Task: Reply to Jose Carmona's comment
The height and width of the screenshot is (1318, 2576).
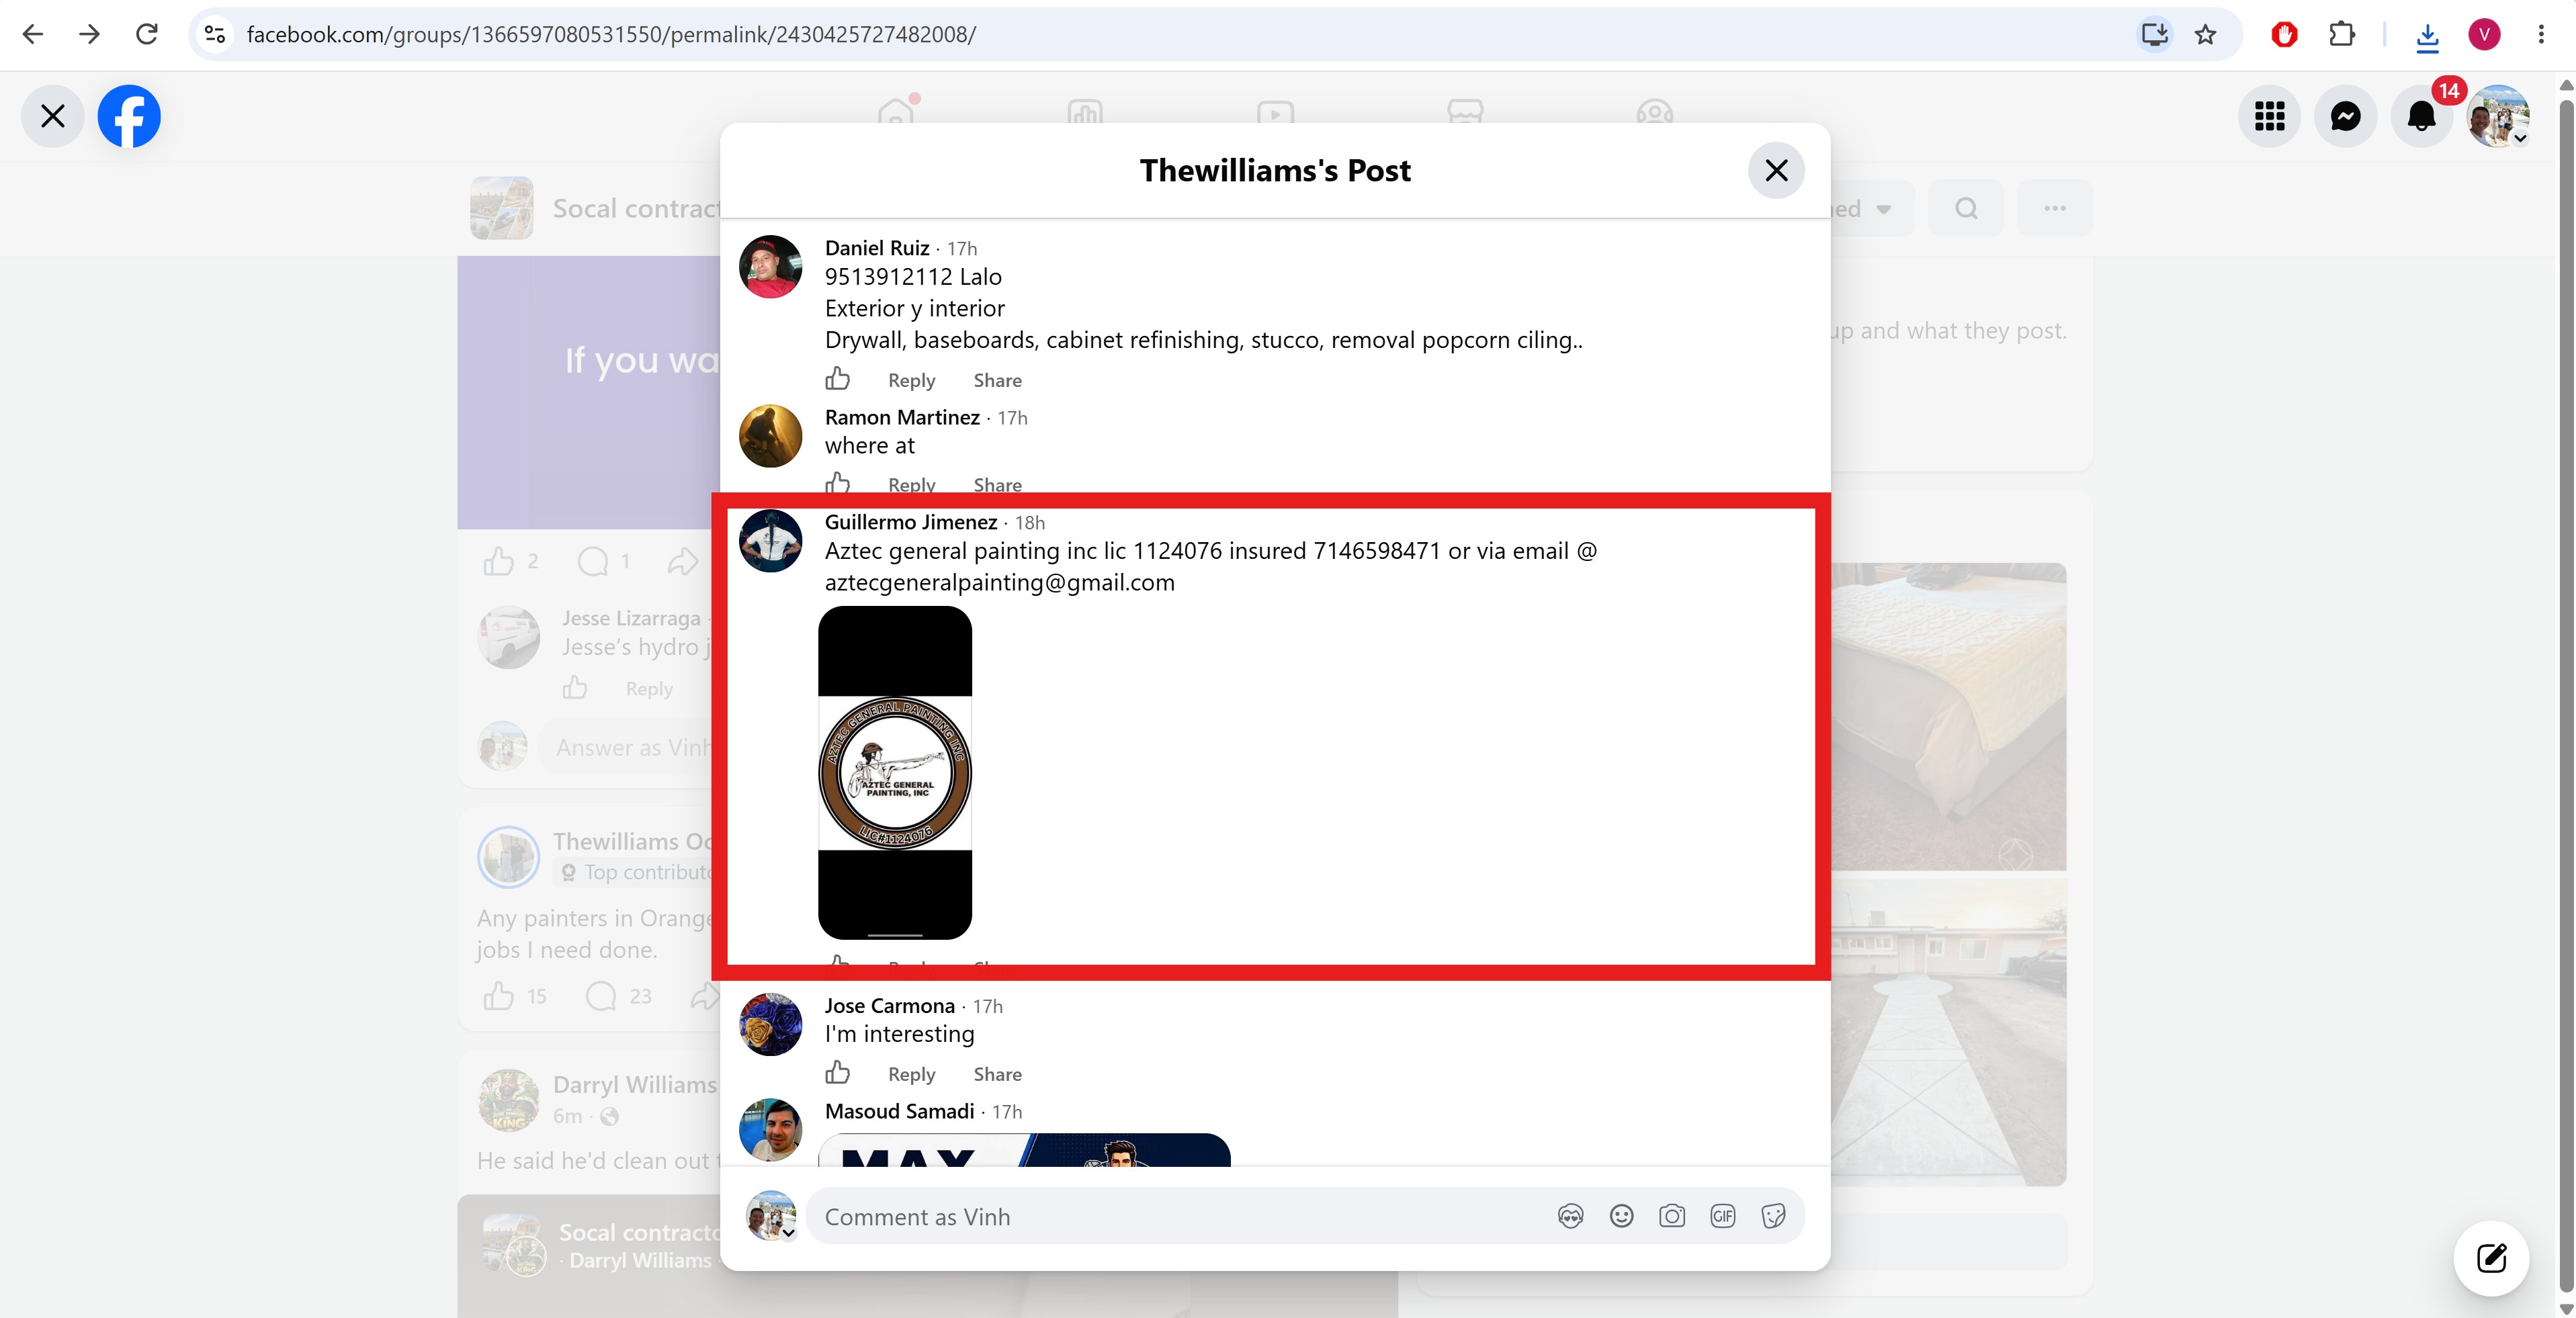Action: click(911, 1074)
